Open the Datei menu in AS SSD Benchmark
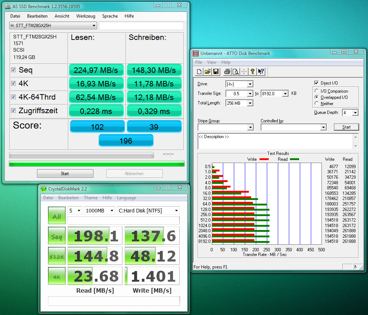 coord(15,16)
